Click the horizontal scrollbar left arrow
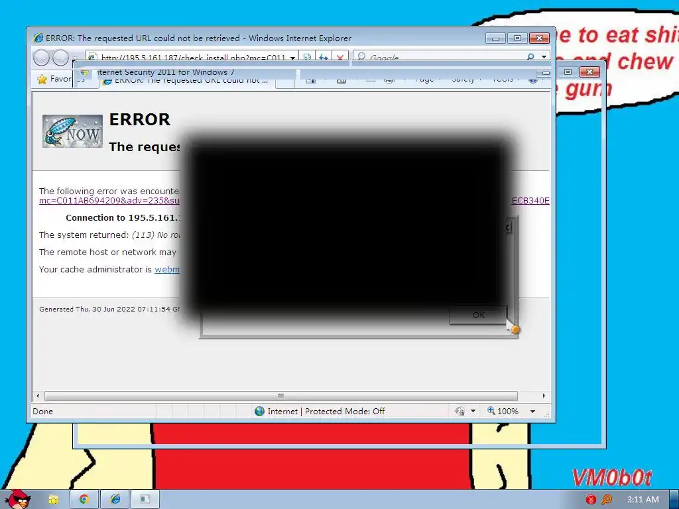Image resolution: width=679 pixels, height=509 pixels. (x=38, y=396)
